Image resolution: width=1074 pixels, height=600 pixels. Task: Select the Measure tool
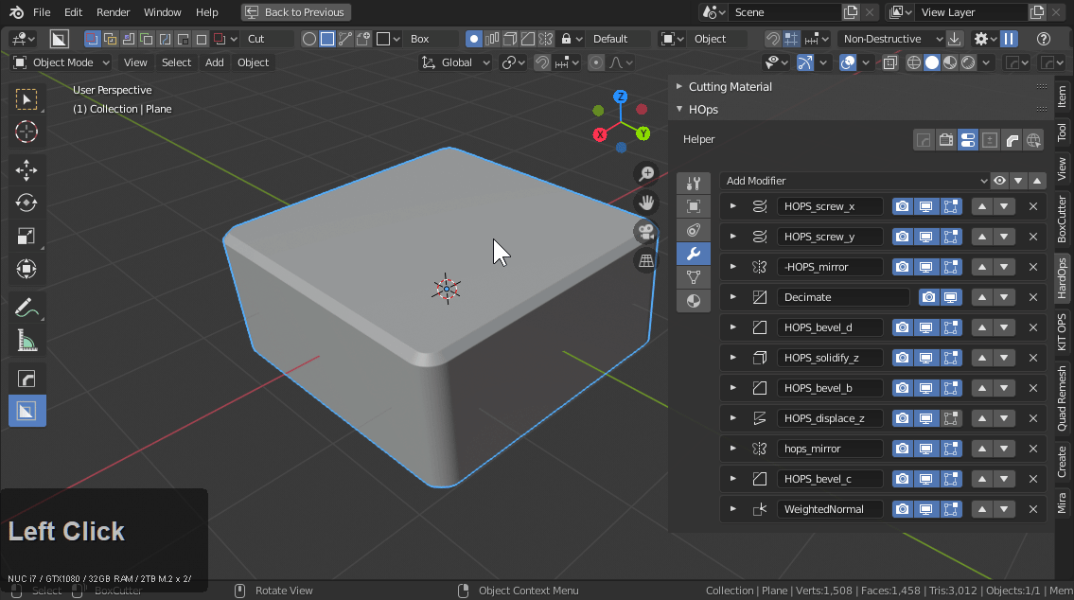click(26, 339)
